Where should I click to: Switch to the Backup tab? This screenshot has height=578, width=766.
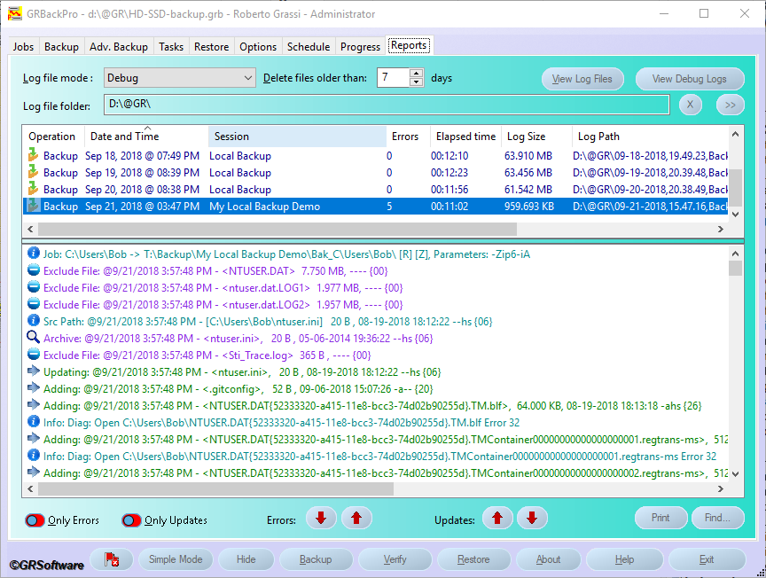(61, 46)
